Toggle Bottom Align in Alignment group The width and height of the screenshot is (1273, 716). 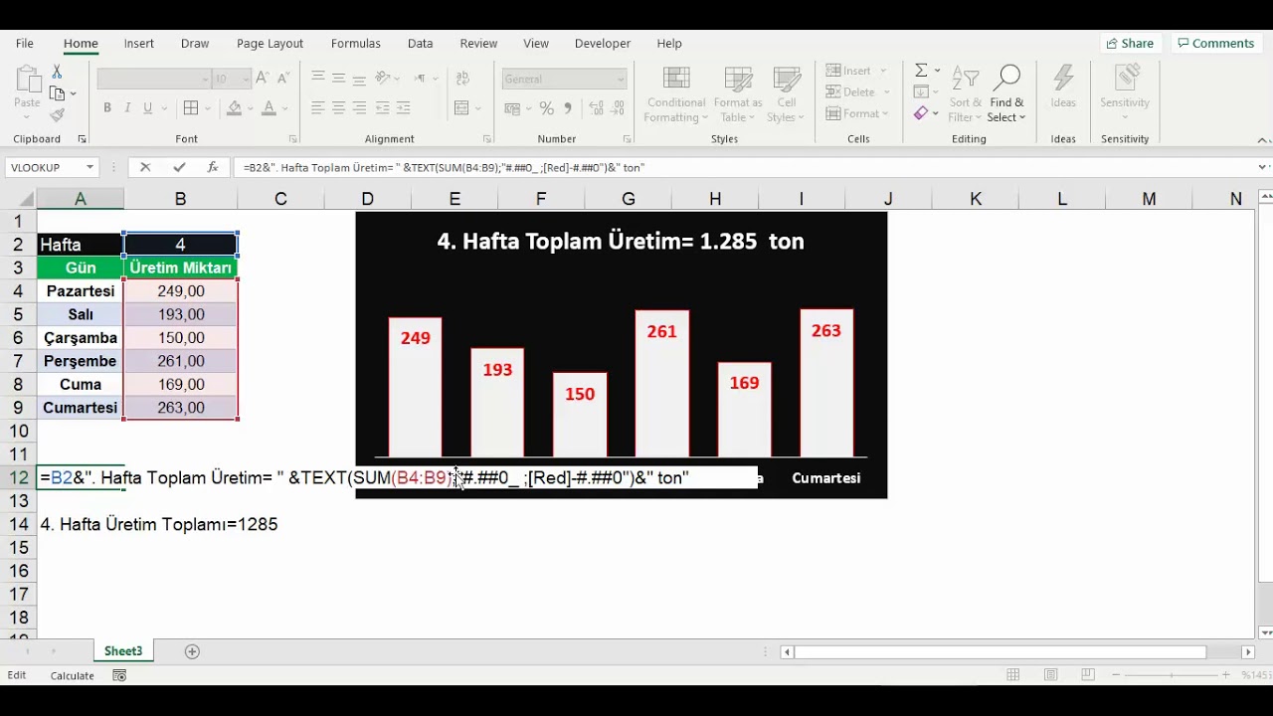click(x=360, y=79)
